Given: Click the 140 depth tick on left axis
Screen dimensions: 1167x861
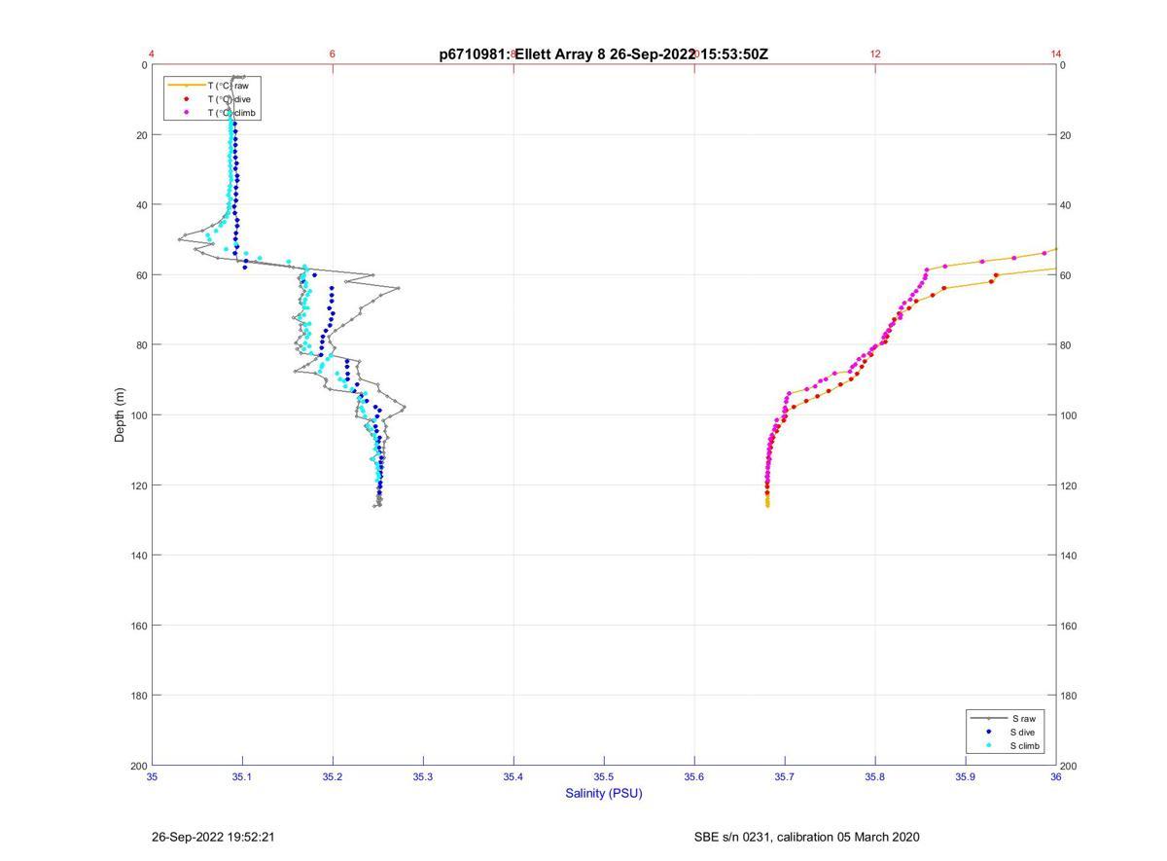Looking at the screenshot, I should (x=137, y=556).
